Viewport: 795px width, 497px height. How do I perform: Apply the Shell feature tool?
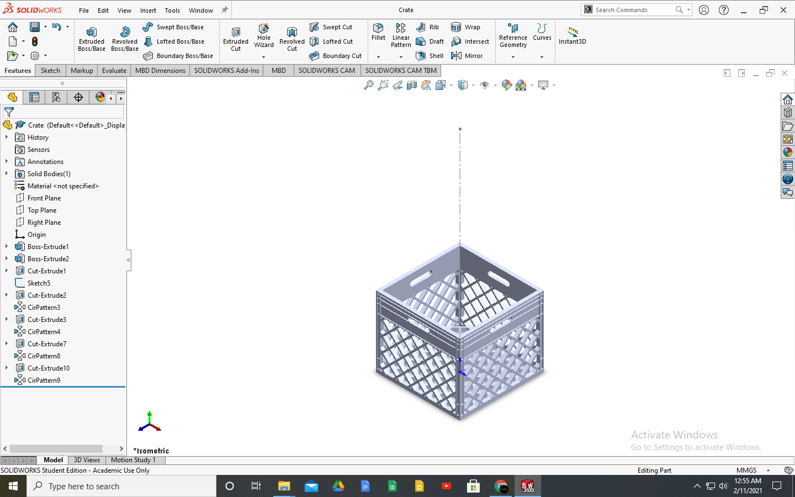tap(430, 56)
